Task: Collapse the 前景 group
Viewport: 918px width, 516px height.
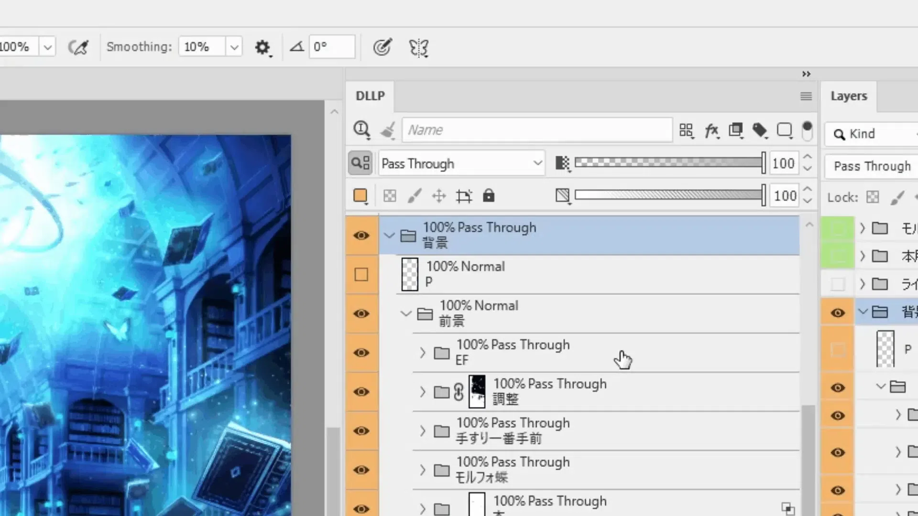Action: click(406, 314)
